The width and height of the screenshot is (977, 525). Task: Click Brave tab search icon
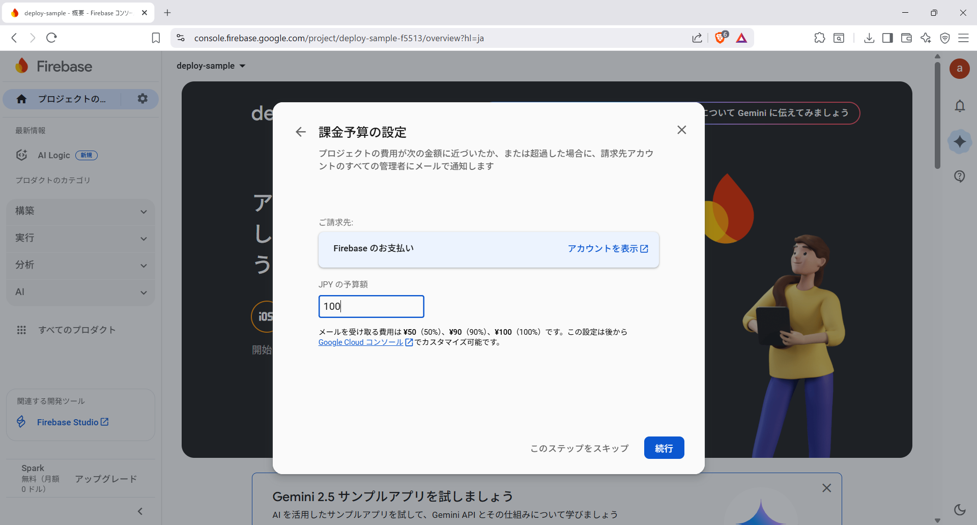[x=839, y=38]
